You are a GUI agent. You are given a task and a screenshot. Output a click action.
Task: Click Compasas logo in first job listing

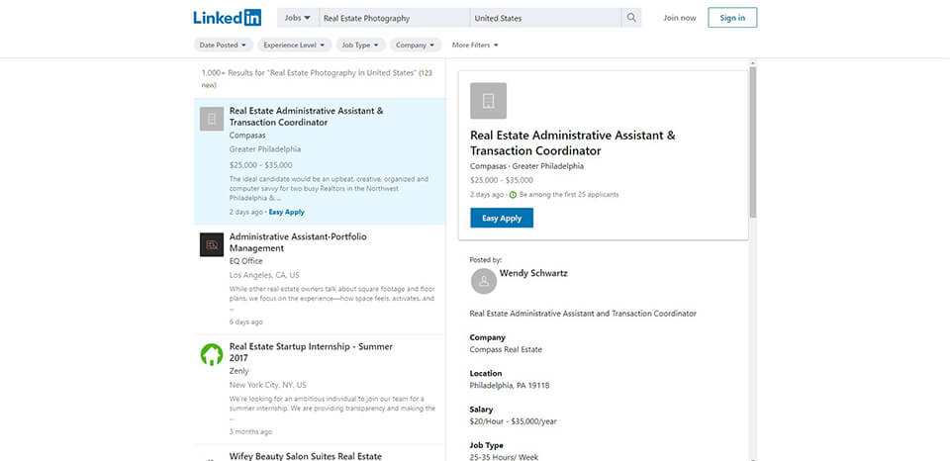[x=212, y=119]
